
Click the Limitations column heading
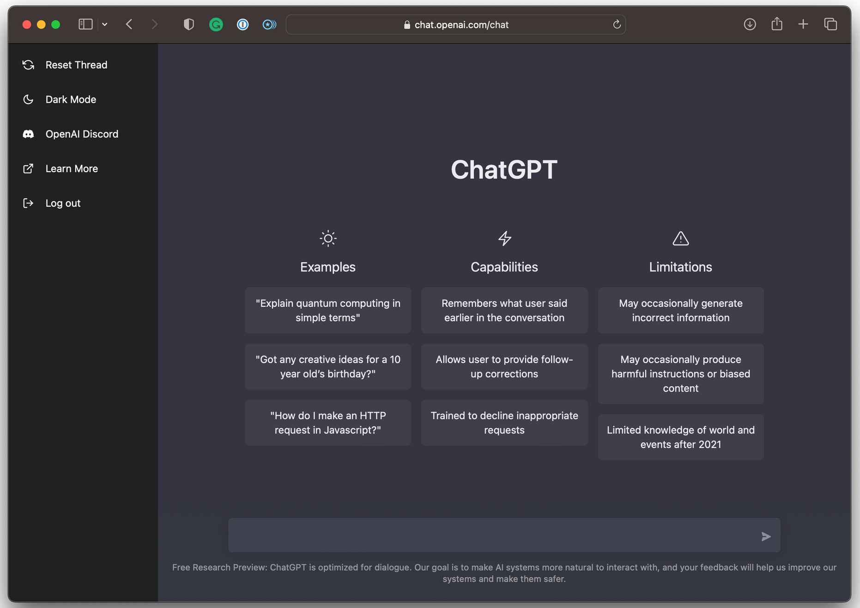(680, 267)
